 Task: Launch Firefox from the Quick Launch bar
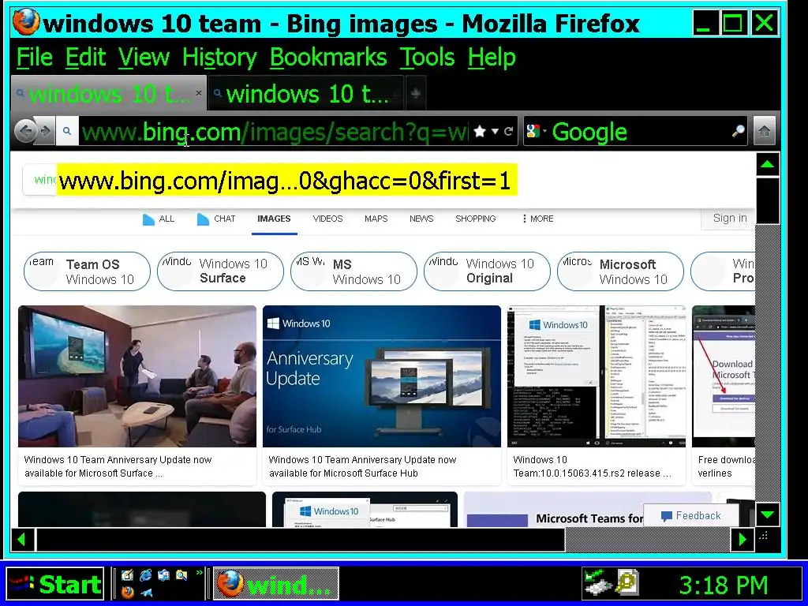[127, 593]
